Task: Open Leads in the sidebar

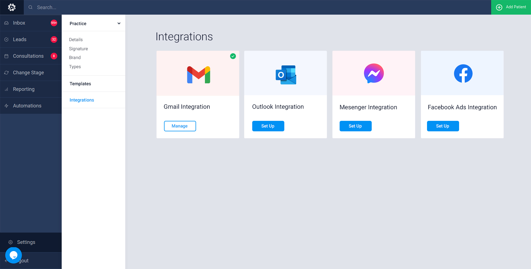Action: pos(31,39)
